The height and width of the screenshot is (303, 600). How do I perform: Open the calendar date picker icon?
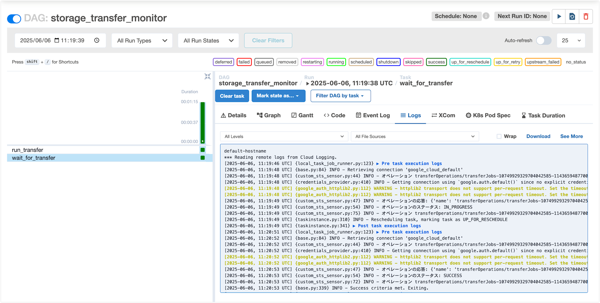coord(57,40)
